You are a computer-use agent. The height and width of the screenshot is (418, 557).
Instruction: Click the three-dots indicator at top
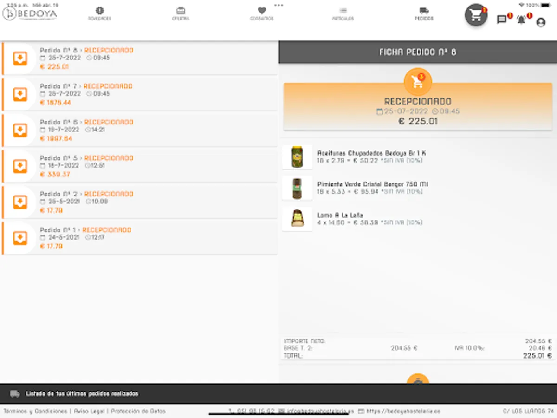point(278,5)
